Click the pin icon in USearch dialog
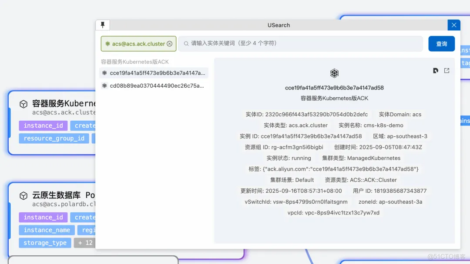The height and width of the screenshot is (264, 470). coord(103,25)
